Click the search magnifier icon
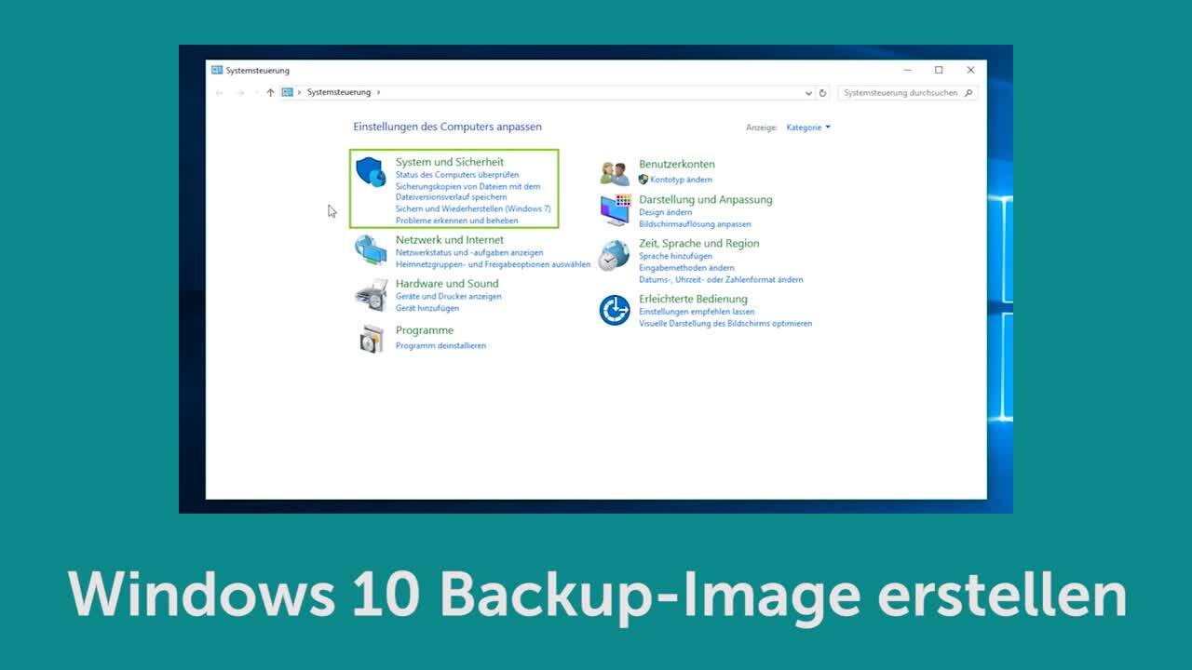 point(968,93)
